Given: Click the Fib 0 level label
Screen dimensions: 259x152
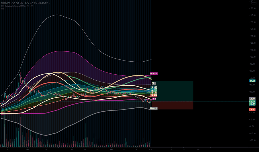Looking at the screenshot, I should pos(154,99).
